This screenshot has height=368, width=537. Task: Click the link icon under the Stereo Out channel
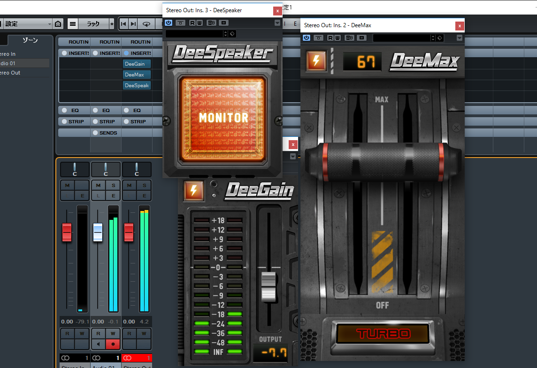coord(127,358)
